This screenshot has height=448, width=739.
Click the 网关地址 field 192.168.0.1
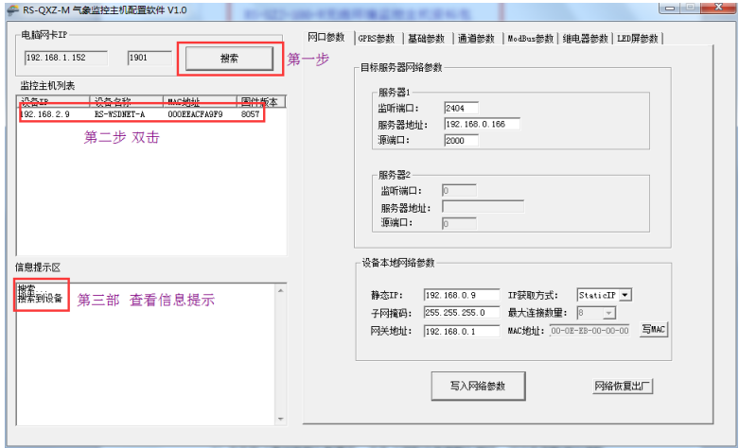point(462,331)
